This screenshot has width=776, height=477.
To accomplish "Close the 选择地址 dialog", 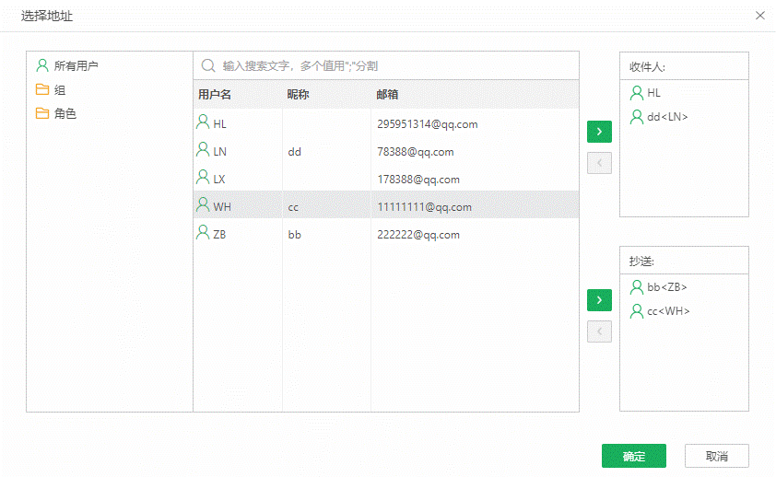I will coord(760,16).
